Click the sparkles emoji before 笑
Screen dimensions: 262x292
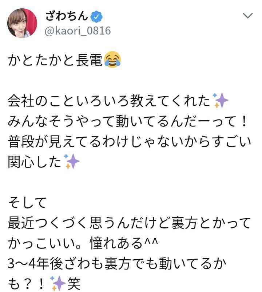[58, 283]
